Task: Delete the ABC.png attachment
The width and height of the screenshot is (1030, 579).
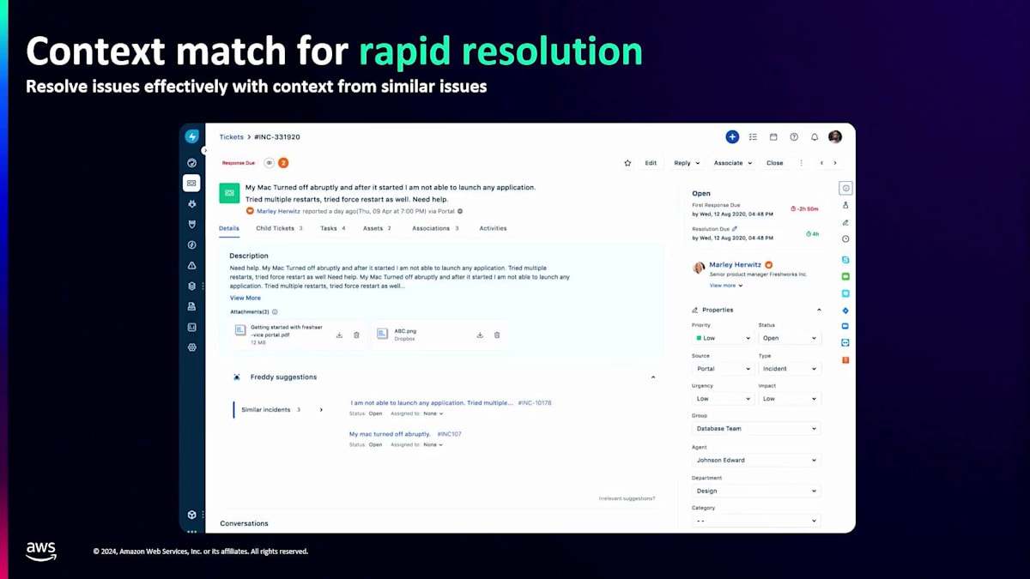Action: tap(497, 335)
